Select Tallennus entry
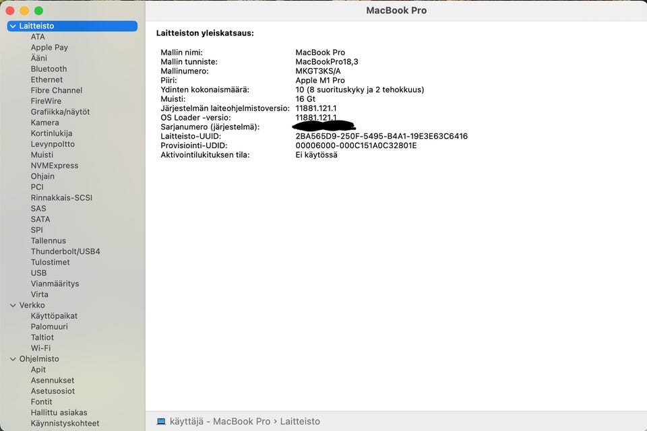The height and width of the screenshot is (431, 647). tap(49, 240)
